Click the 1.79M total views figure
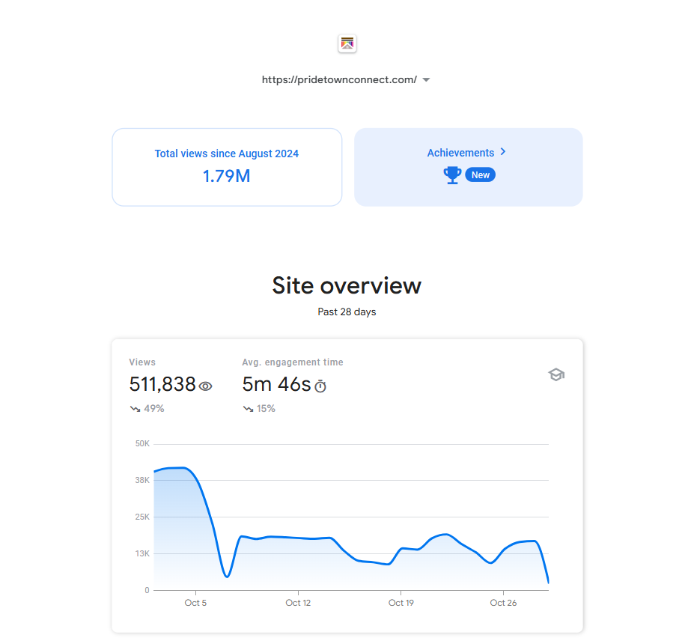 227,177
